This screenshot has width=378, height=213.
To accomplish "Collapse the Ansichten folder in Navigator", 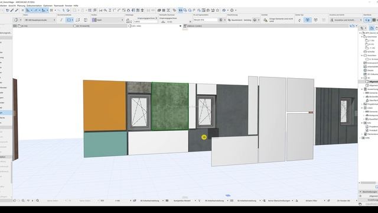I will pos(362,56).
